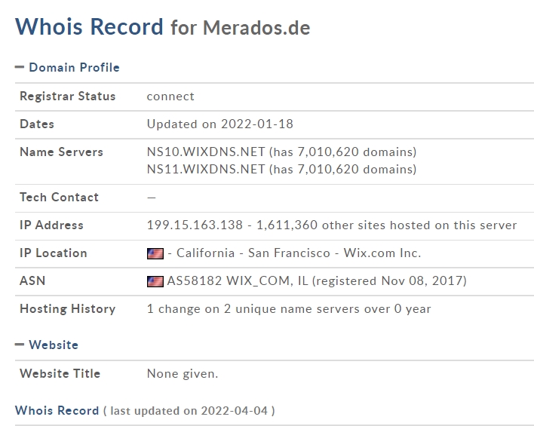
Task: Click the 199.15.163.138 IP address
Action: coord(195,225)
